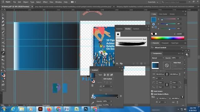
Task: Switch to the Swatches tab
Action: 119,29
